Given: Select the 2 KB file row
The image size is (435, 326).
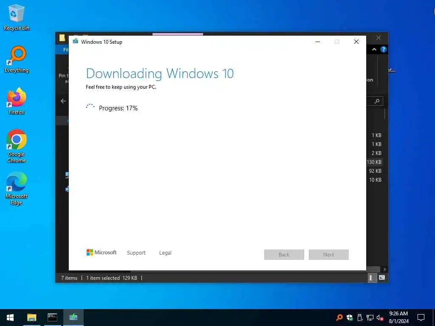Looking at the screenshot, I should point(376,153).
